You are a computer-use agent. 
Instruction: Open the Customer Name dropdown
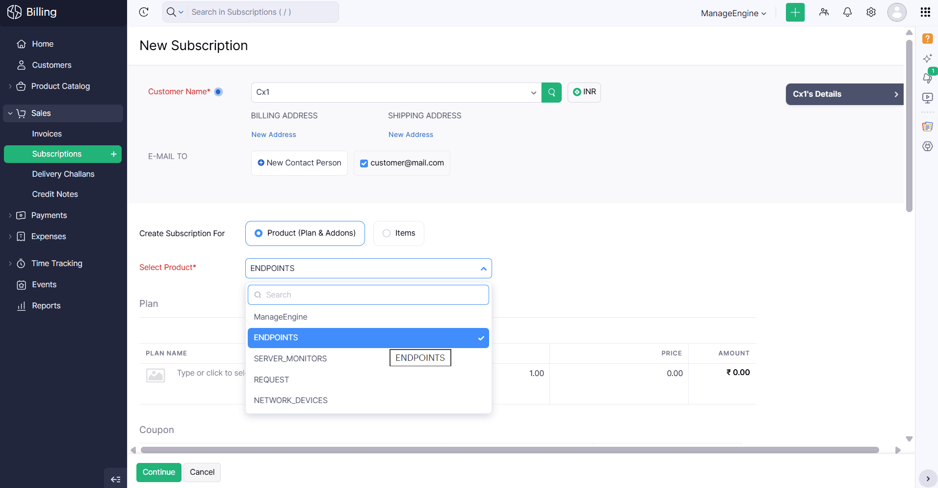tap(396, 92)
